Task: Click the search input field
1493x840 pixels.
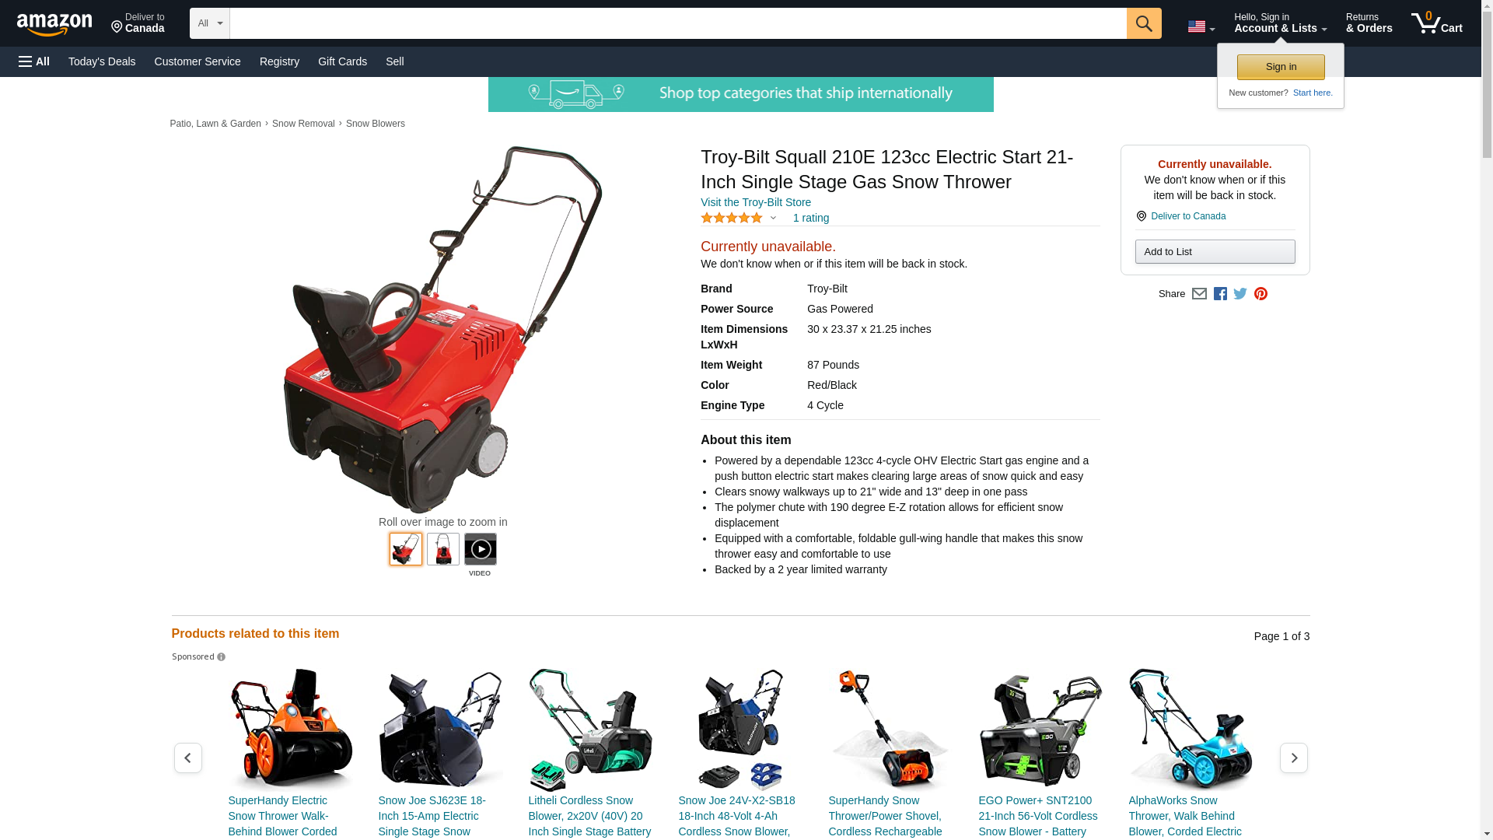Action: click(678, 23)
